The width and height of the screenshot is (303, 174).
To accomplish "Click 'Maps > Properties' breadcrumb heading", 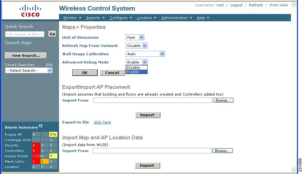I will [x=84, y=27].
